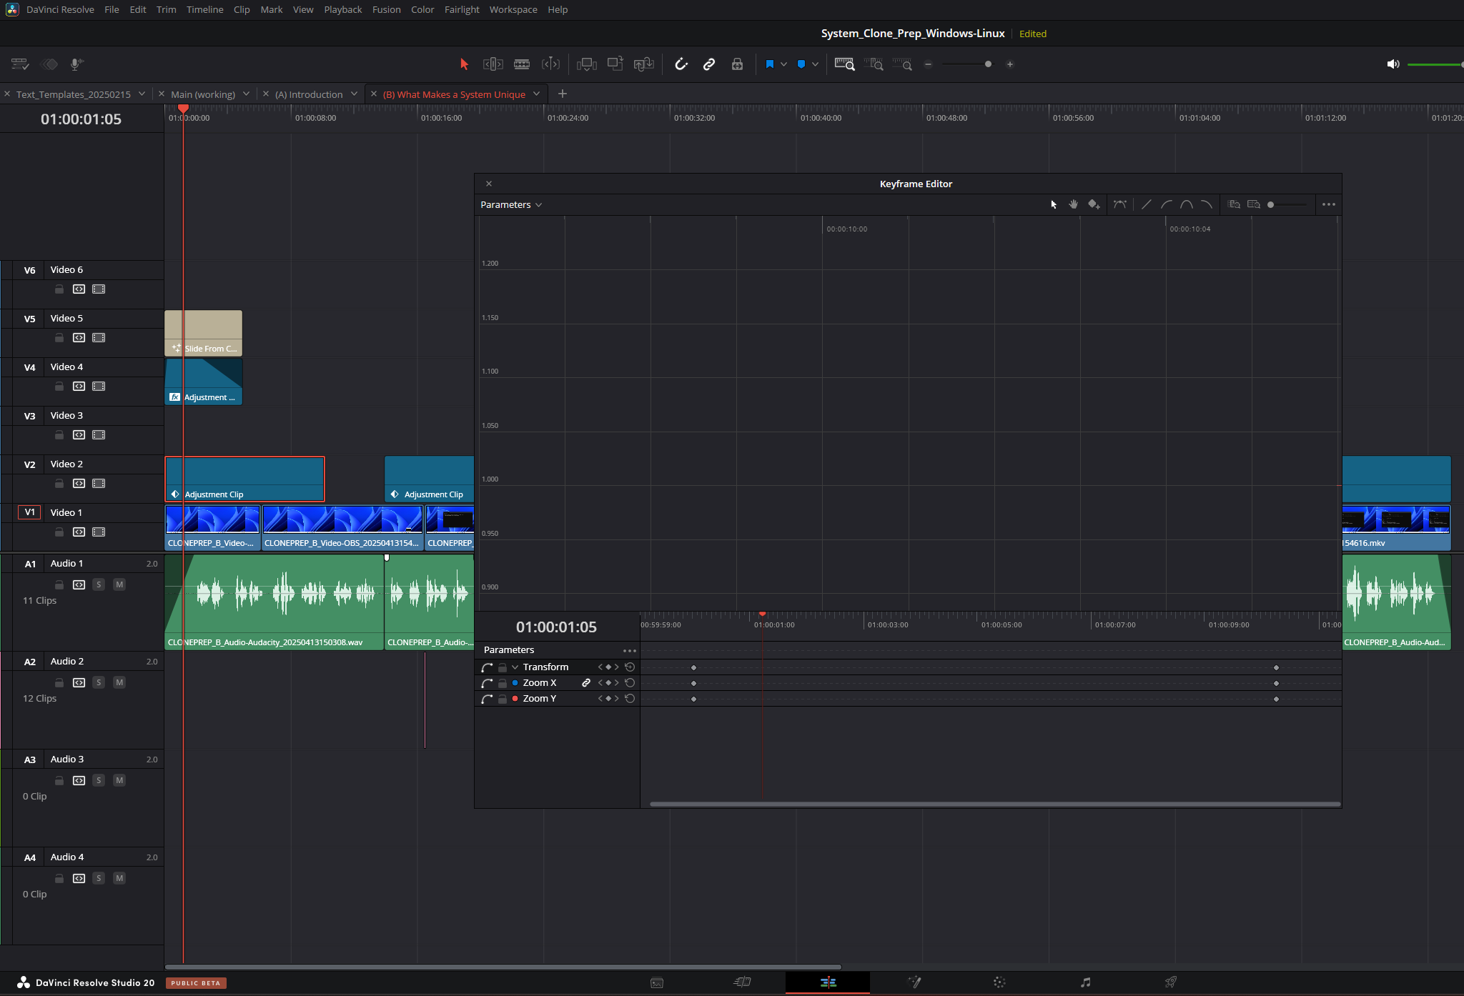The height and width of the screenshot is (996, 1464).
Task: Open the File menu
Action: 112,9
